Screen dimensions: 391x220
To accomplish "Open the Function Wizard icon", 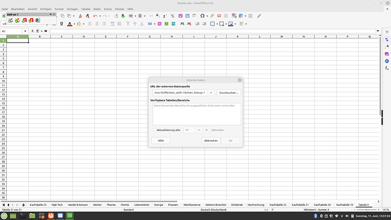I will point(33,31).
